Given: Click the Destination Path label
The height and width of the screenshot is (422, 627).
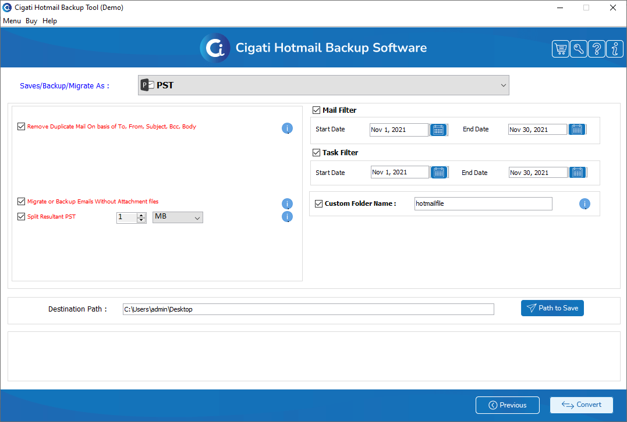Looking at the screenshot, I should click(x=77, y=309).
